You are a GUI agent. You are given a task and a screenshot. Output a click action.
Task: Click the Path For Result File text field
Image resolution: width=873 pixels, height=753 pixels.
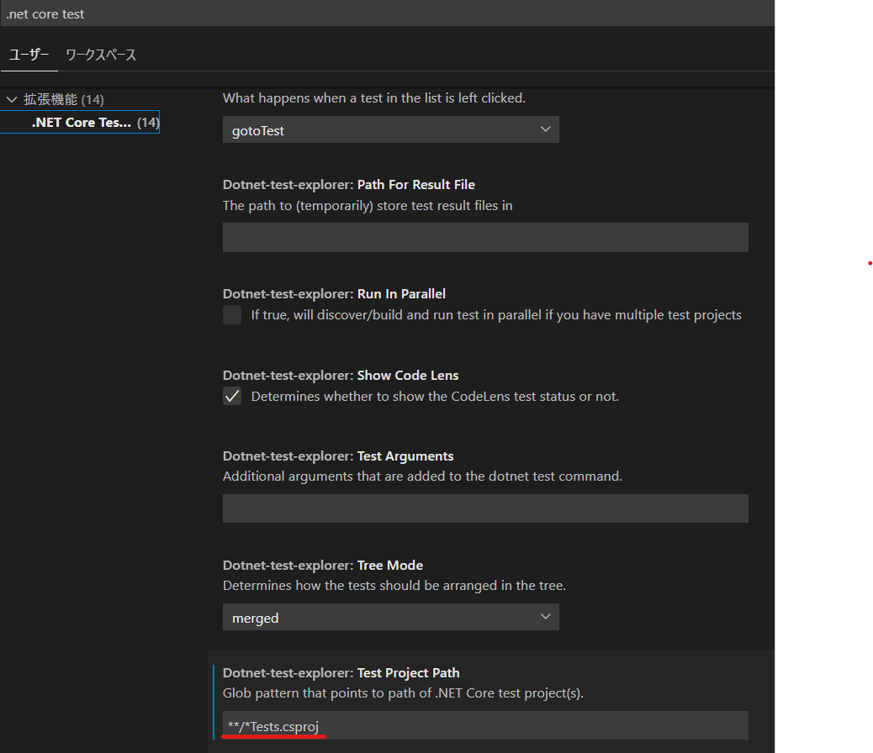[485, 238]
